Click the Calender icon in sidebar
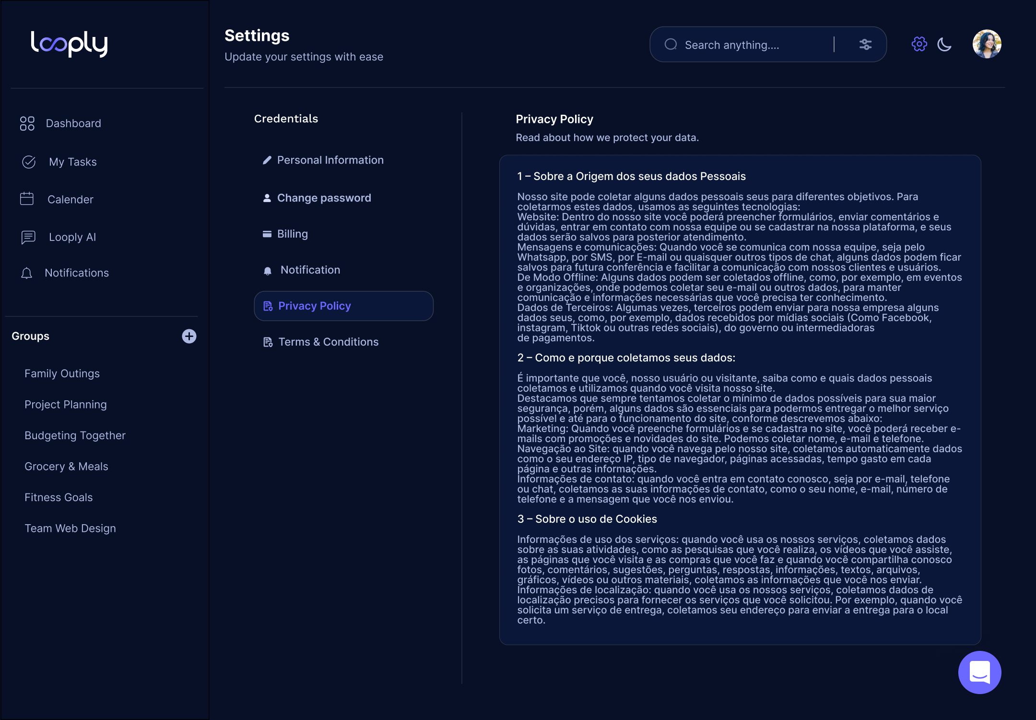This screenshot has height=720, width=1036. click(27, 199)
